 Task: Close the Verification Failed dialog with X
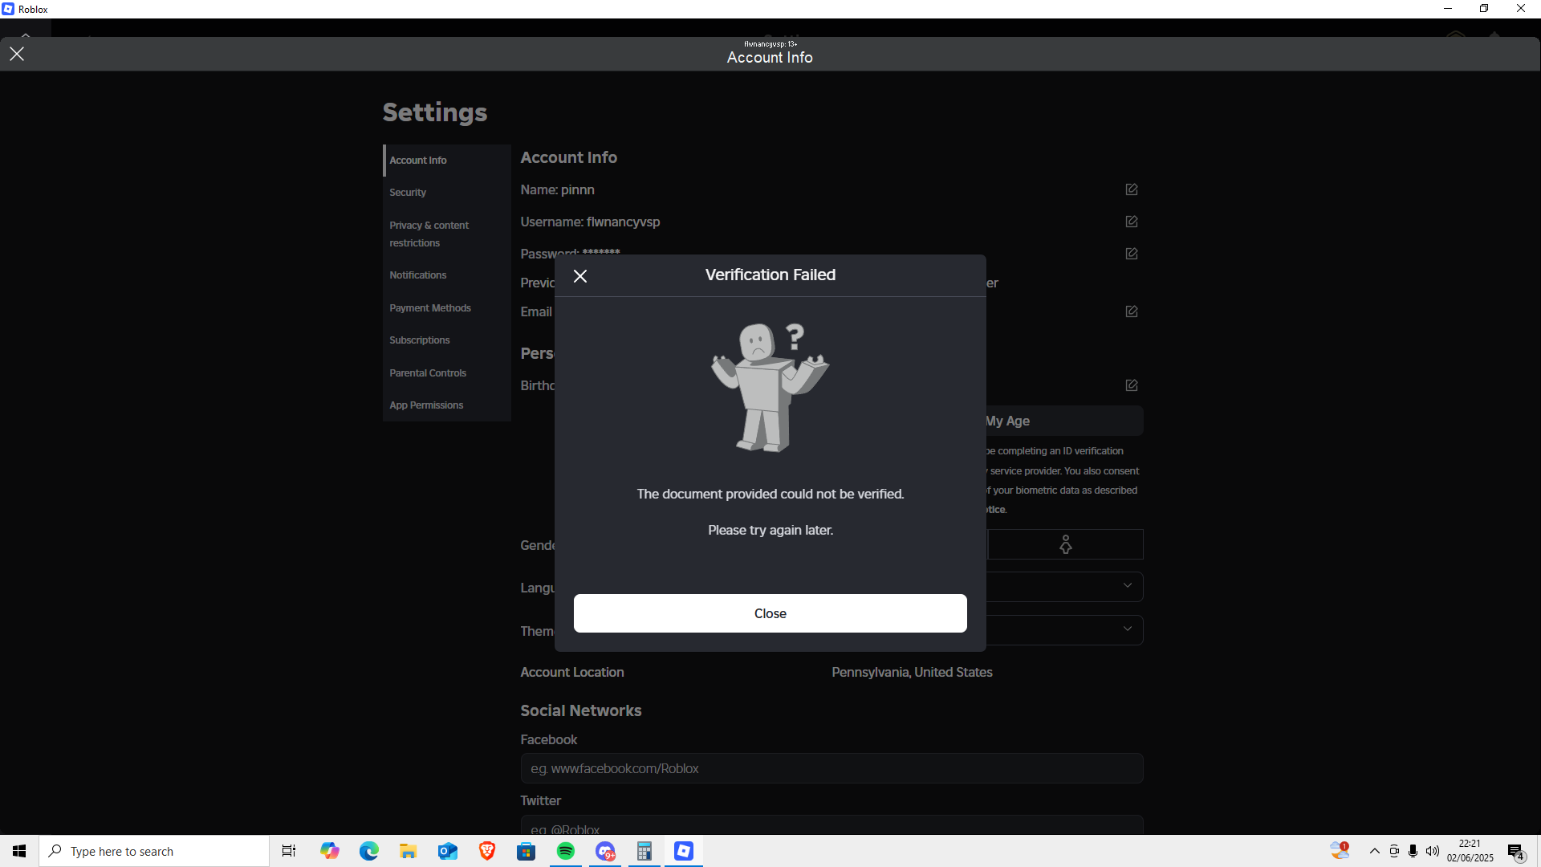pyautogui.click(x=580, y=276)
